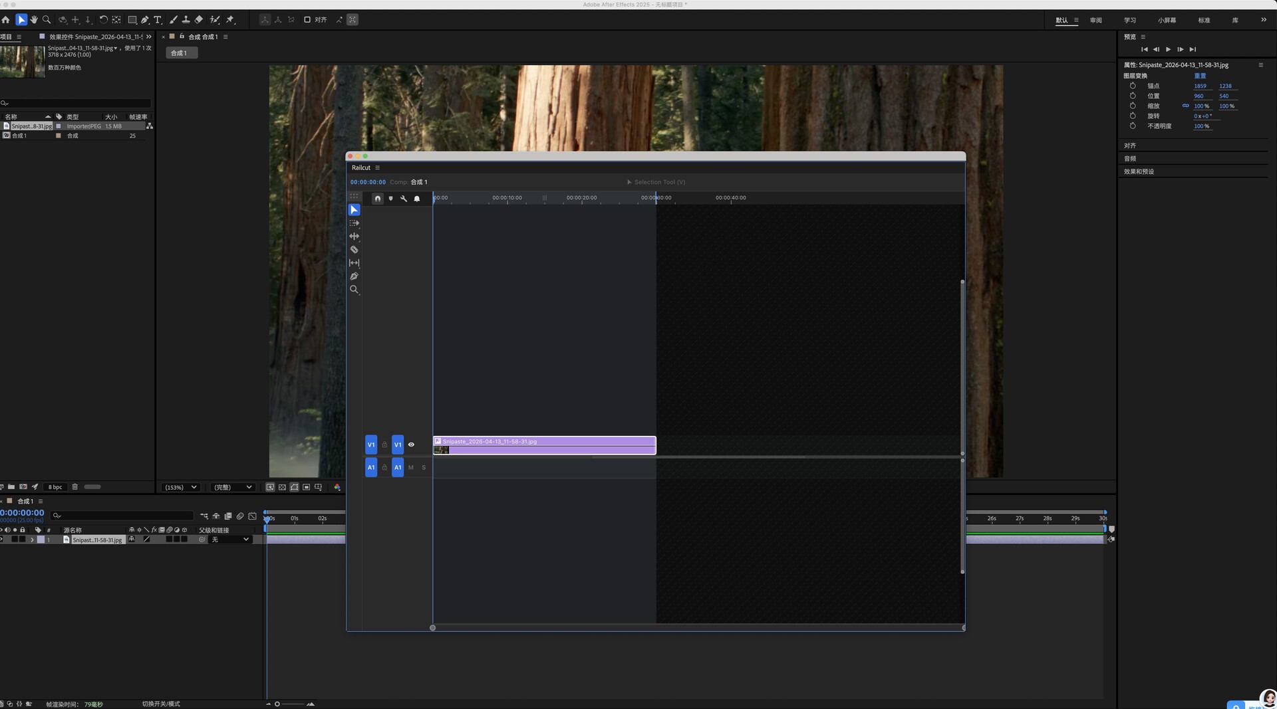Select the Hand tool in top toolbar
Viewport: 1277px width, 709px height.
click(34, 20)
